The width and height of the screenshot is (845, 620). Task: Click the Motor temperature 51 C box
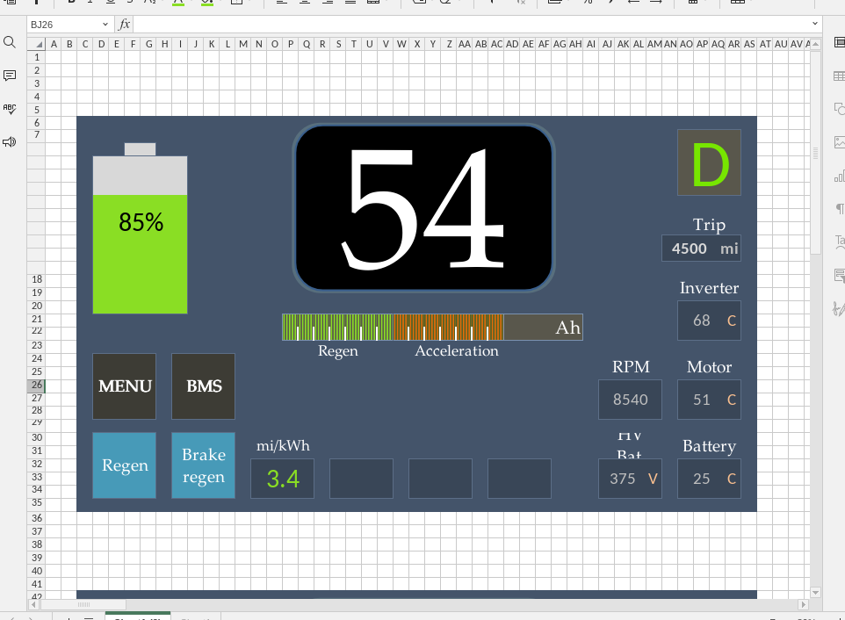[x=709, y=400]
